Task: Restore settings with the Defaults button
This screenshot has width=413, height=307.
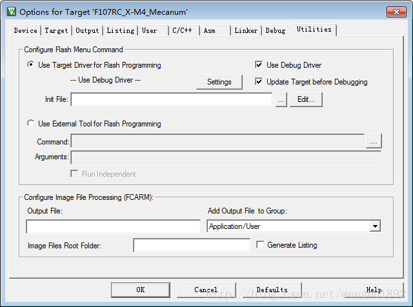Action: point(272,290)
